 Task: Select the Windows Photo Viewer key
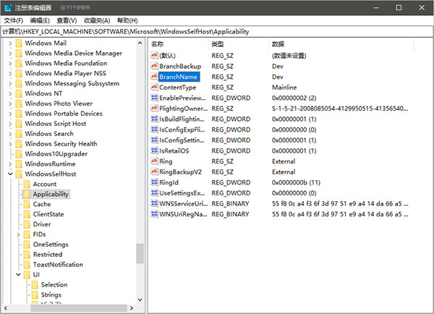(59, 103)
